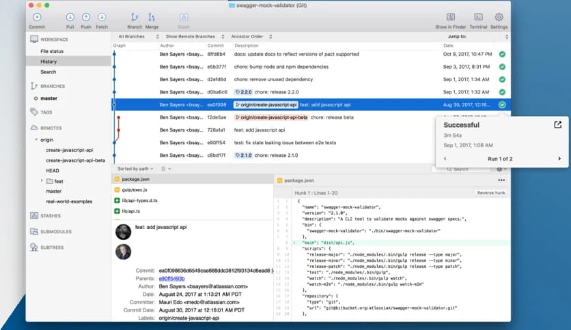Screen dimensions: 571x330
Task: Open the Show Remote Branches dropdown
Action: [193, 36]
